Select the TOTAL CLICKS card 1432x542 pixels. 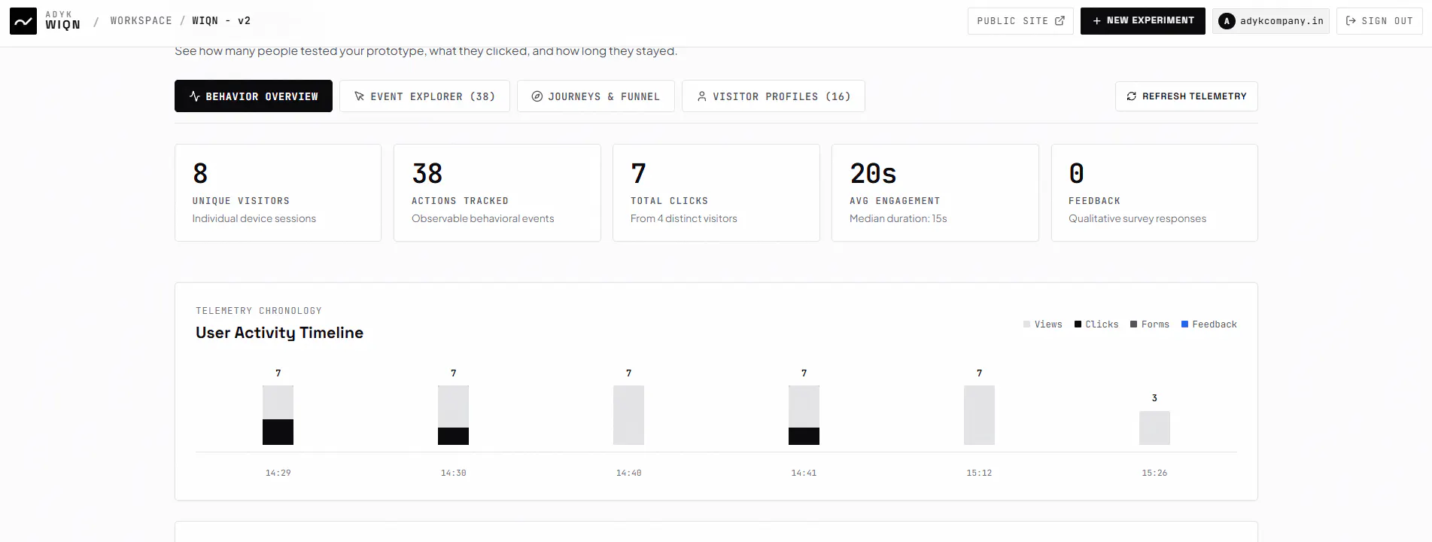[x=716, y=193]
